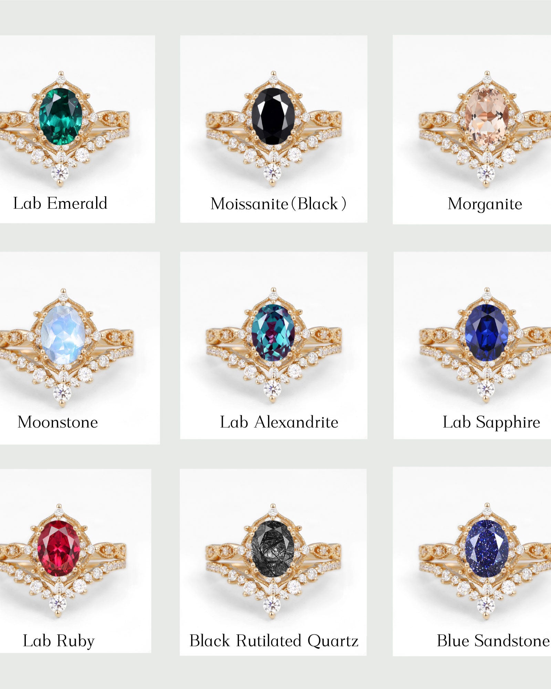The width and height of the screenshot is (551, 689).
Task: Click the Moissanite (Black) label text
Action: [278, 204]
